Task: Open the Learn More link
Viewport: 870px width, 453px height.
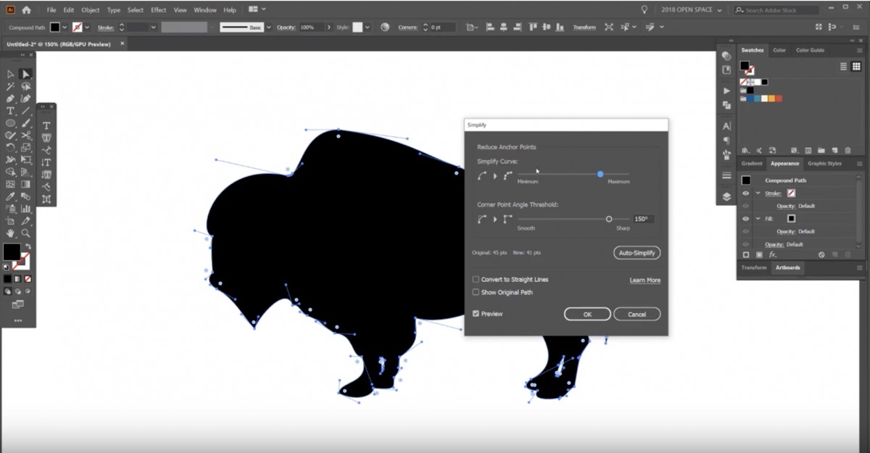Action: tap(645, 280)
